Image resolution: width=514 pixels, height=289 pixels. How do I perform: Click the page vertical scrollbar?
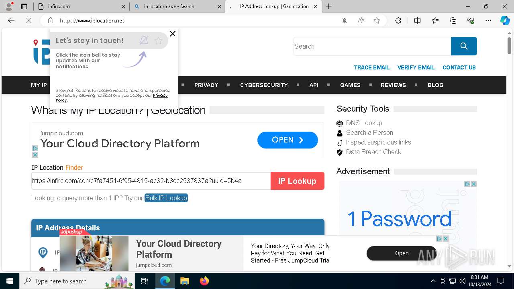tap(509, 45)
